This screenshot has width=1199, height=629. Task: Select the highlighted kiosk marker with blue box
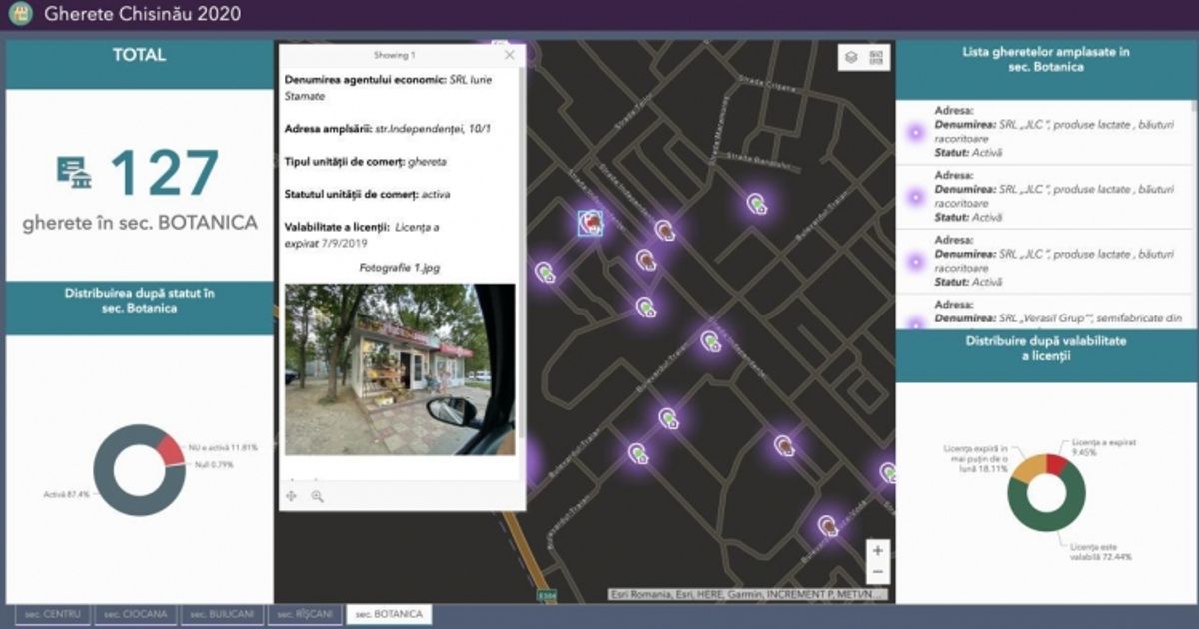point(591,222)
